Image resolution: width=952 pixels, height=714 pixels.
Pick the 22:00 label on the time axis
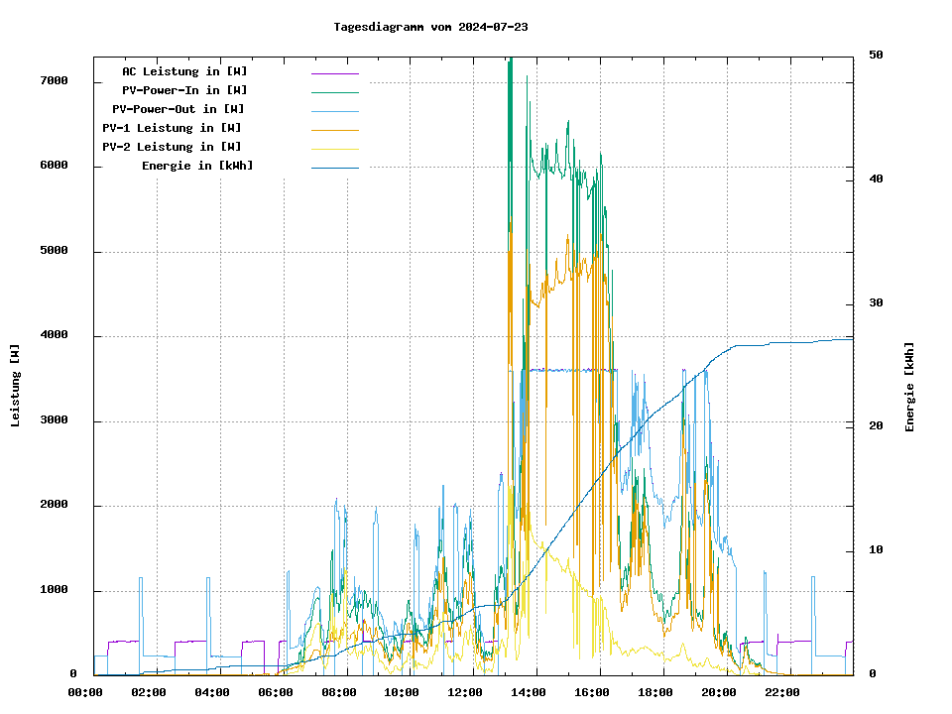coord(782,692)
